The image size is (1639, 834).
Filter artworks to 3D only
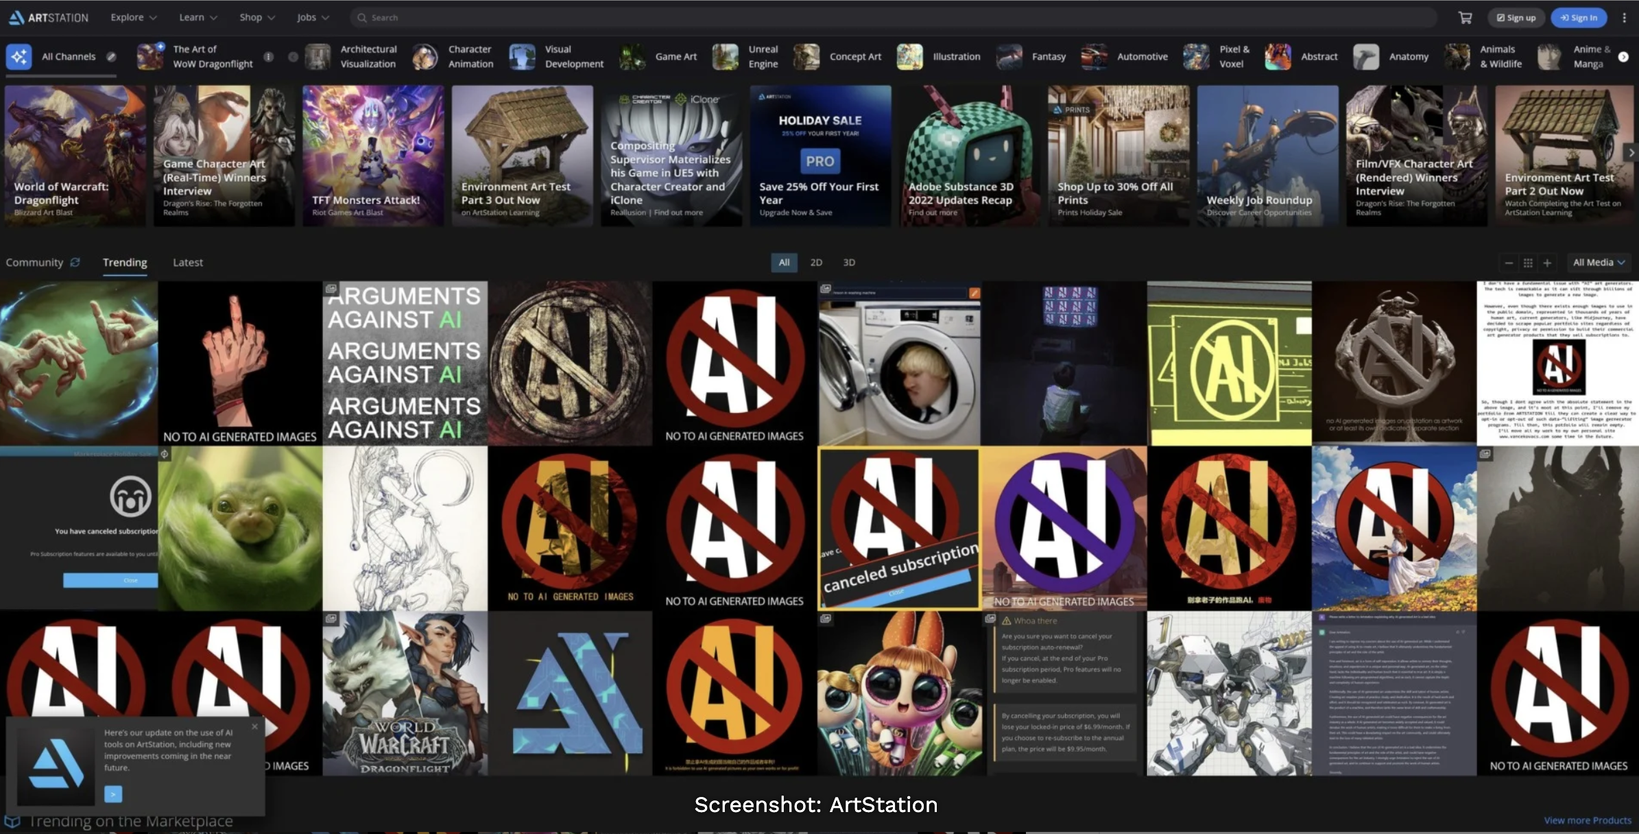tap(849, 262)
